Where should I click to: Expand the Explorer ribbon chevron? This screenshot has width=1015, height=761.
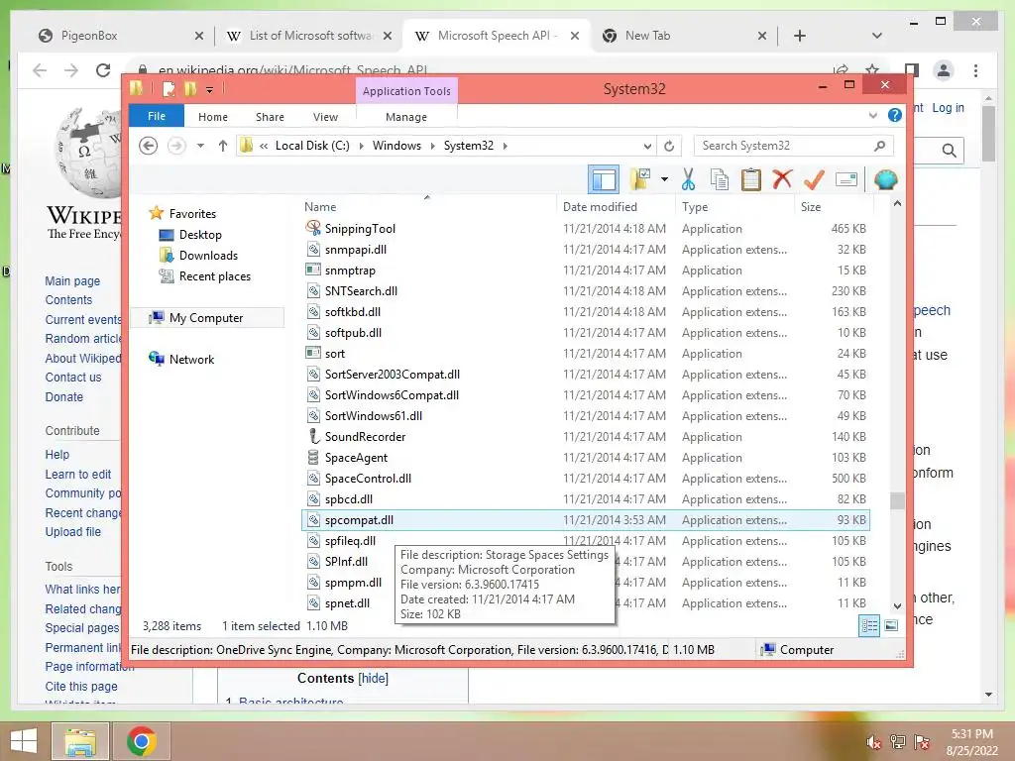[872, 115]
